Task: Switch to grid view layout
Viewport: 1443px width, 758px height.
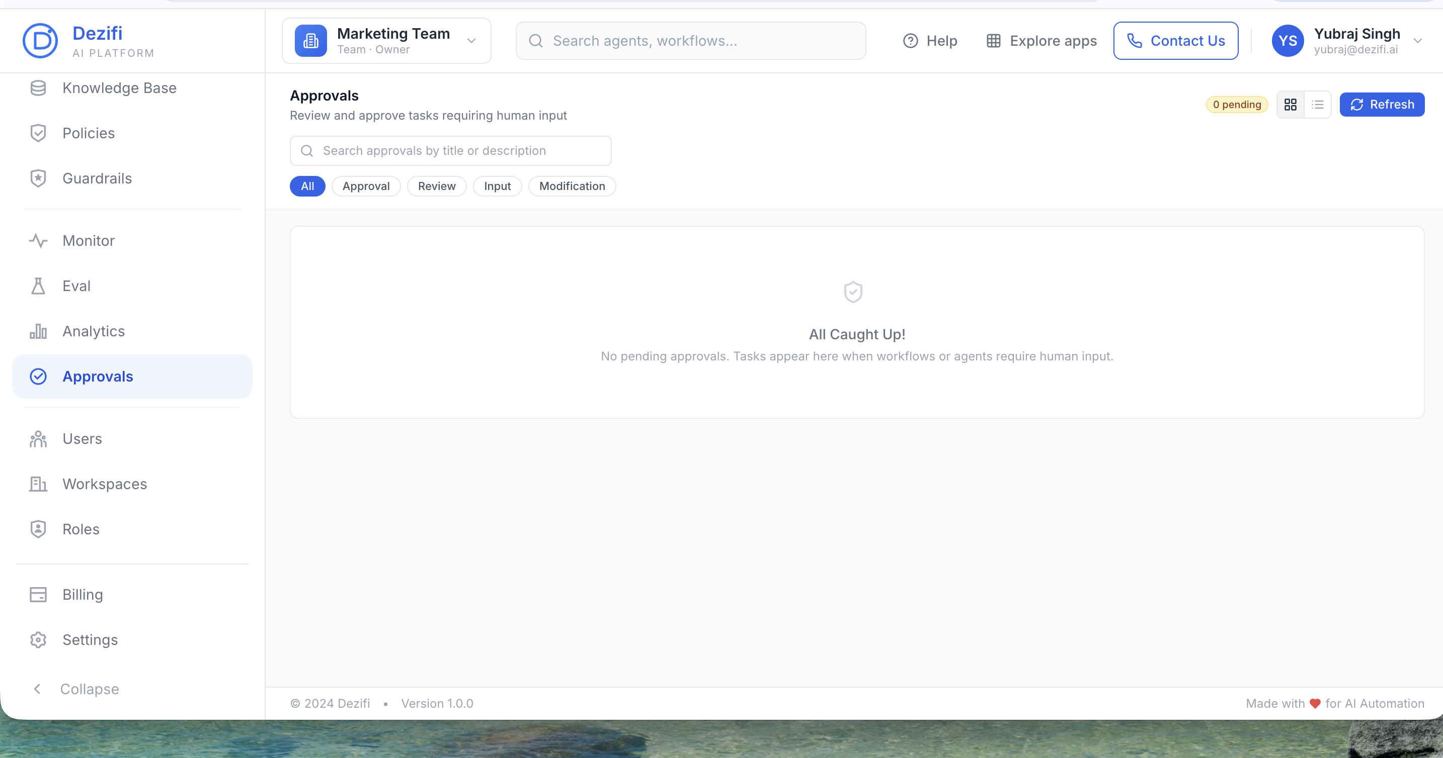Action: [1290, 105]
